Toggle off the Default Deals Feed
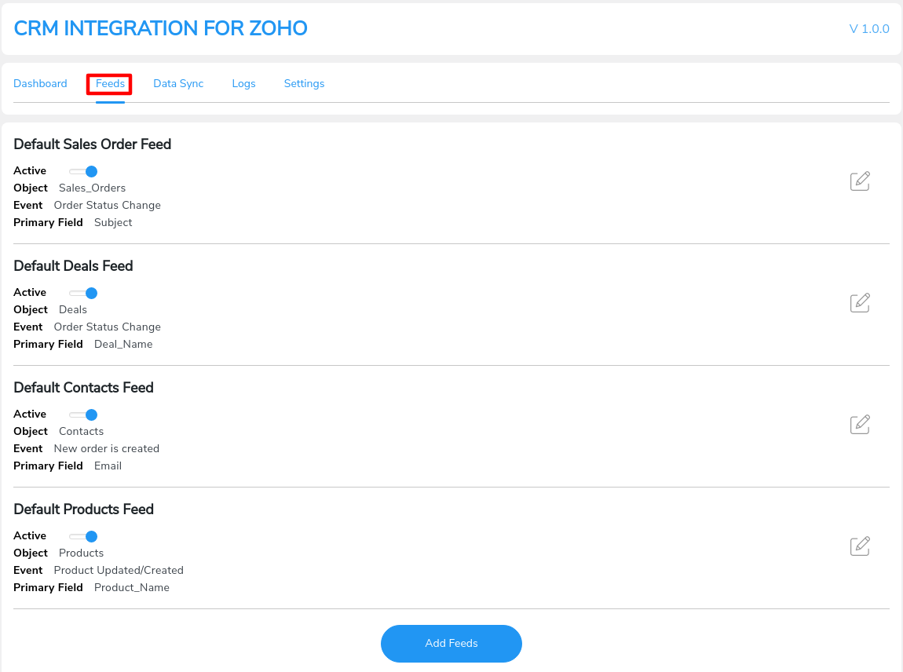The image size is (903, 672). (82, 293)
